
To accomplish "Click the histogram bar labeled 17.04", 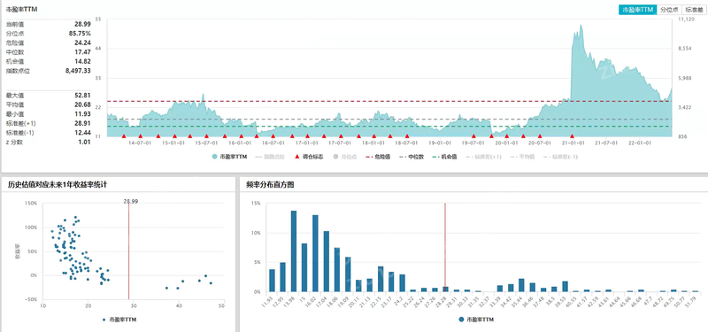I will [326, 261].
